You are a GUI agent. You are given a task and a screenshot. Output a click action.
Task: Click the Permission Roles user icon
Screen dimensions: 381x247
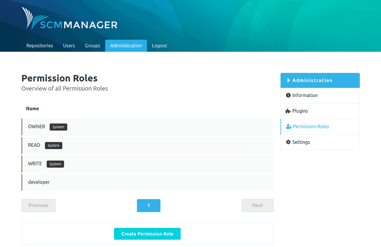[288, 126]
